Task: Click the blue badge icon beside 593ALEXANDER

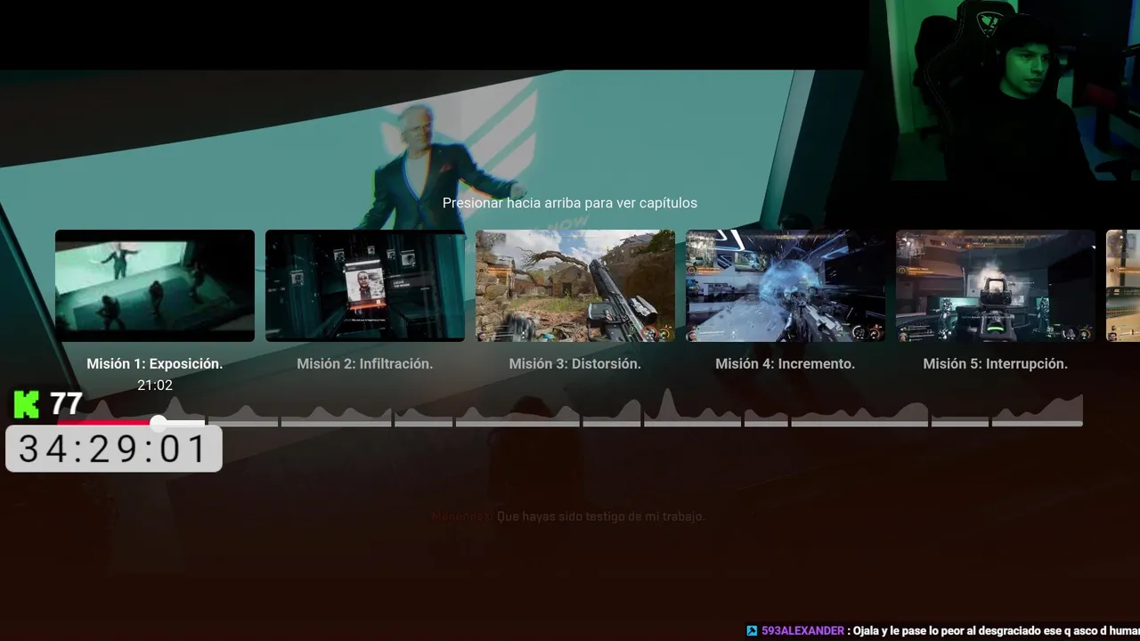Action: (752, 630)
